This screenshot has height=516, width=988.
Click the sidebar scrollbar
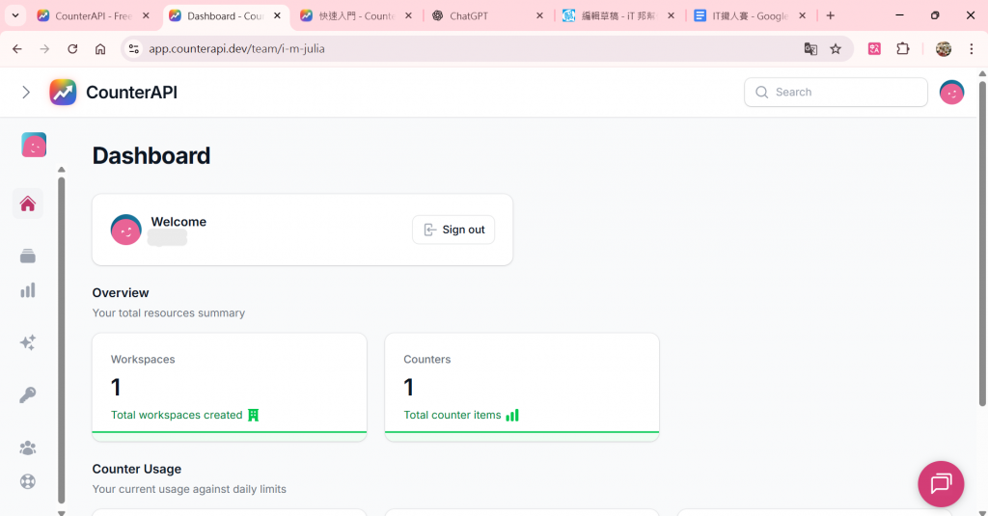pos(61,340)
